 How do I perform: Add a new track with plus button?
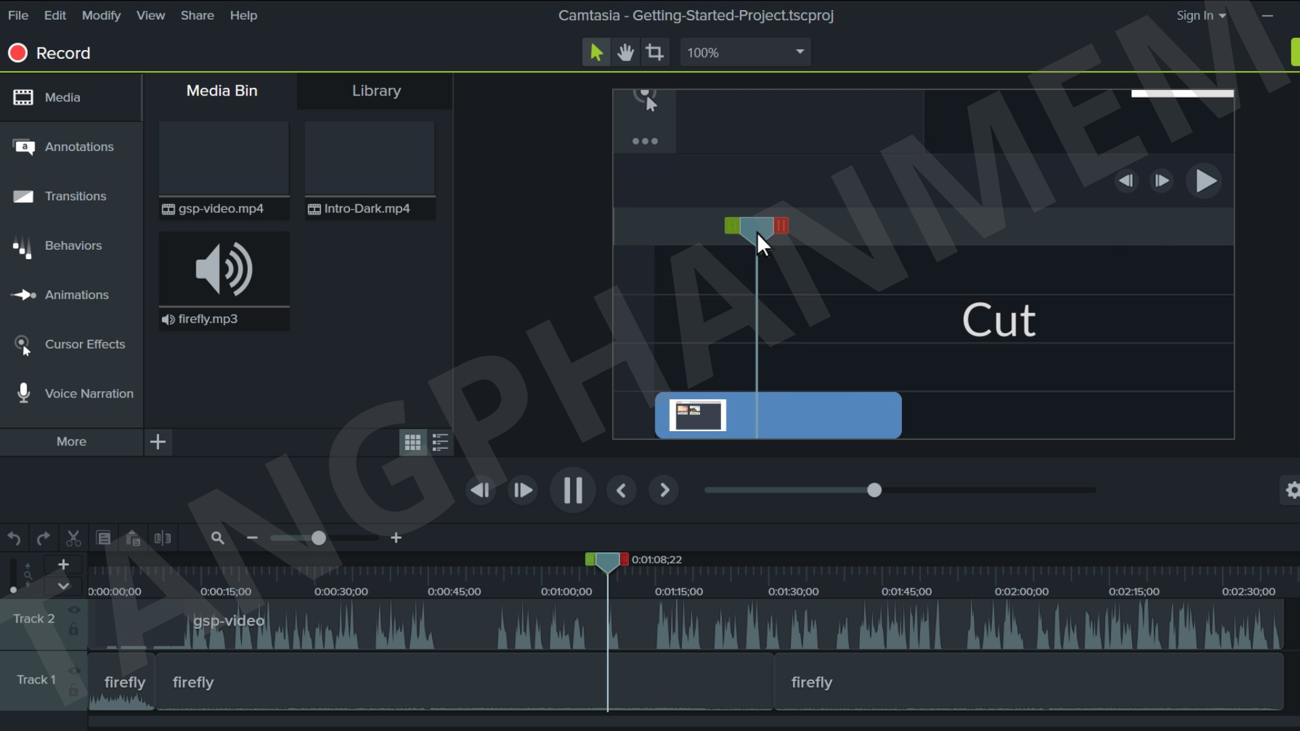(63, 564)
